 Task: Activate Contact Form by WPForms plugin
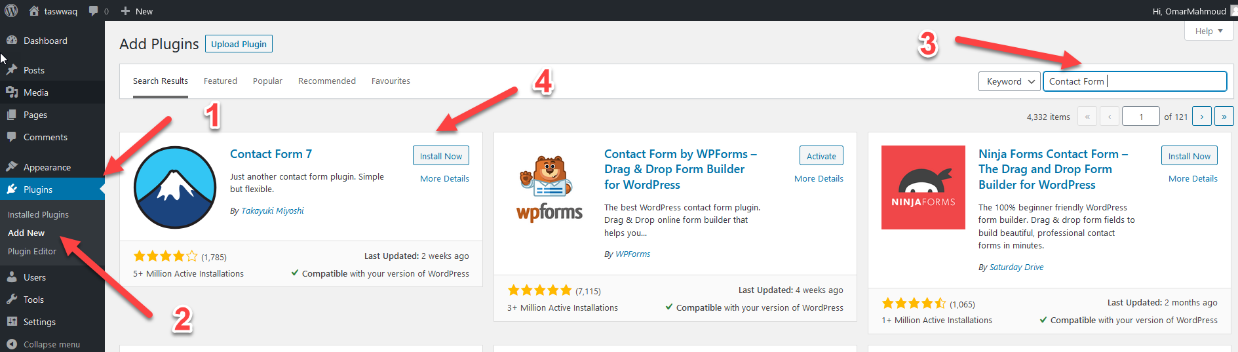click(821, 155)
